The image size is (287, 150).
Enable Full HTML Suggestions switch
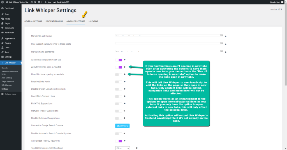click(x=119, y=104)
